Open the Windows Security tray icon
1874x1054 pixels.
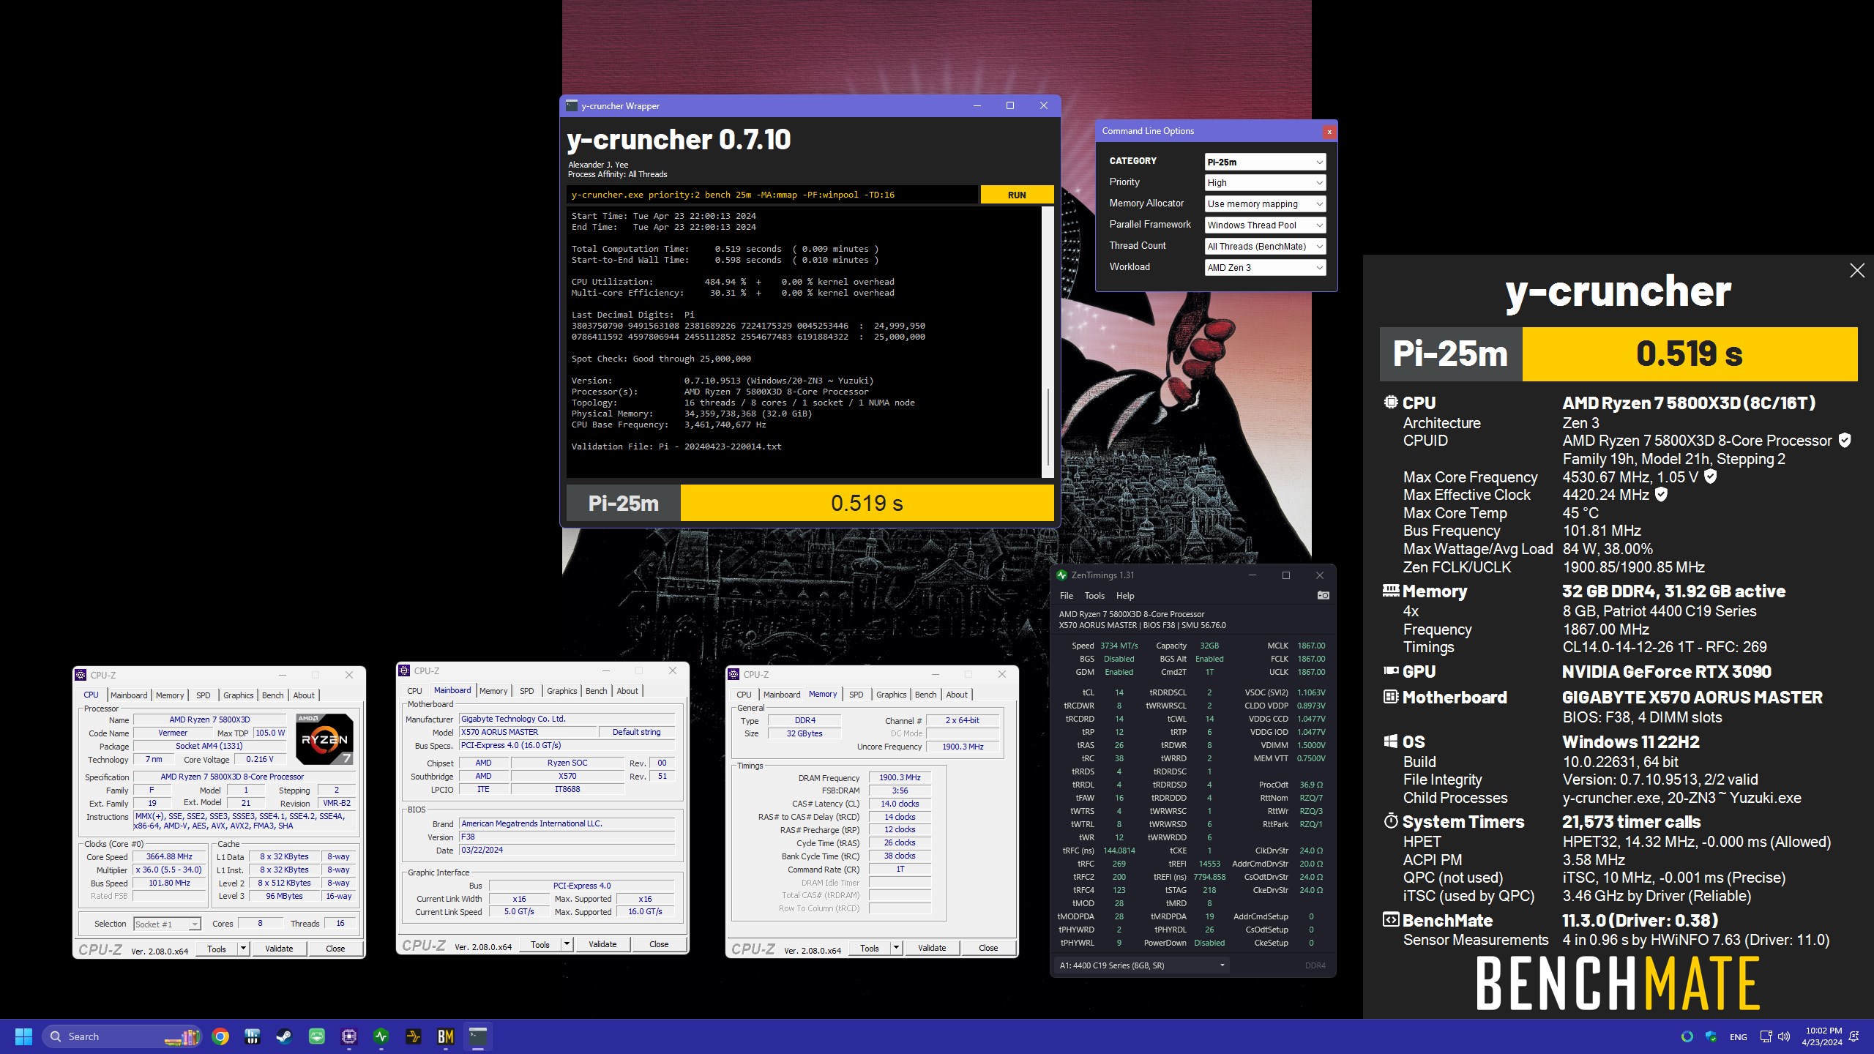point(1711,1036)
